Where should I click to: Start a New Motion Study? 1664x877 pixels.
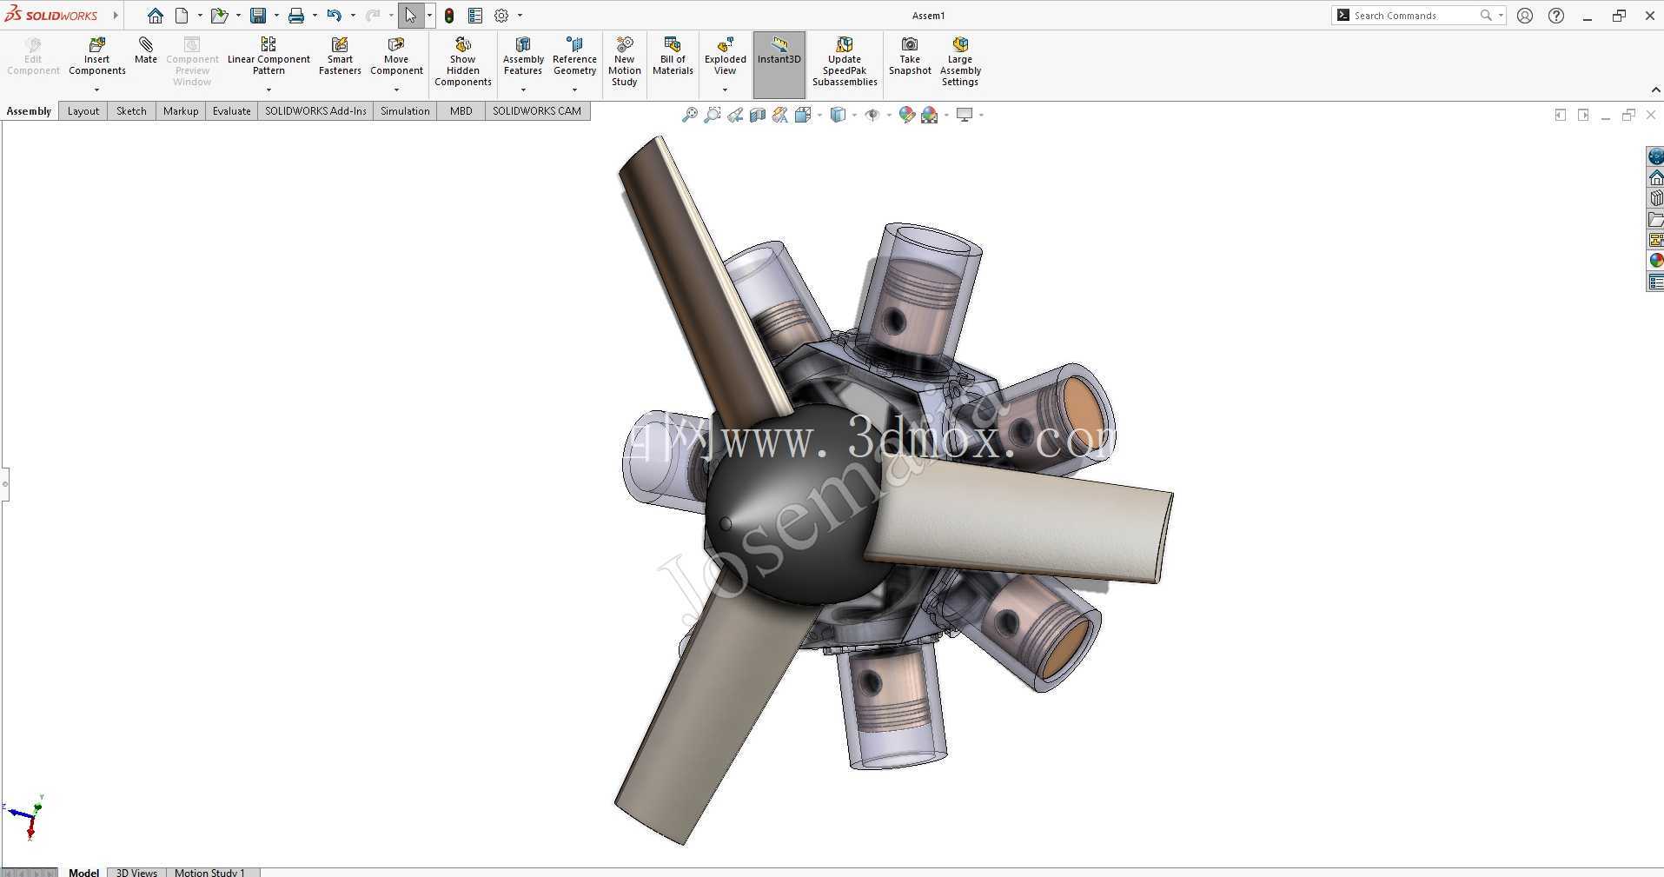(625, 61)
